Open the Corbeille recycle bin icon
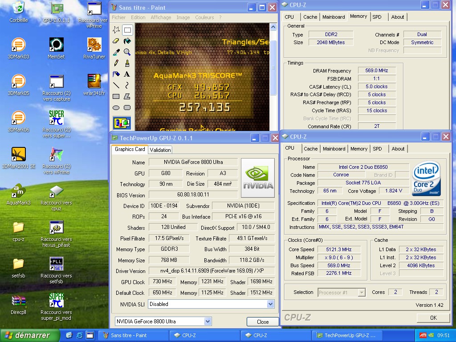Screen dimensions: 456x342 [18, 8]
